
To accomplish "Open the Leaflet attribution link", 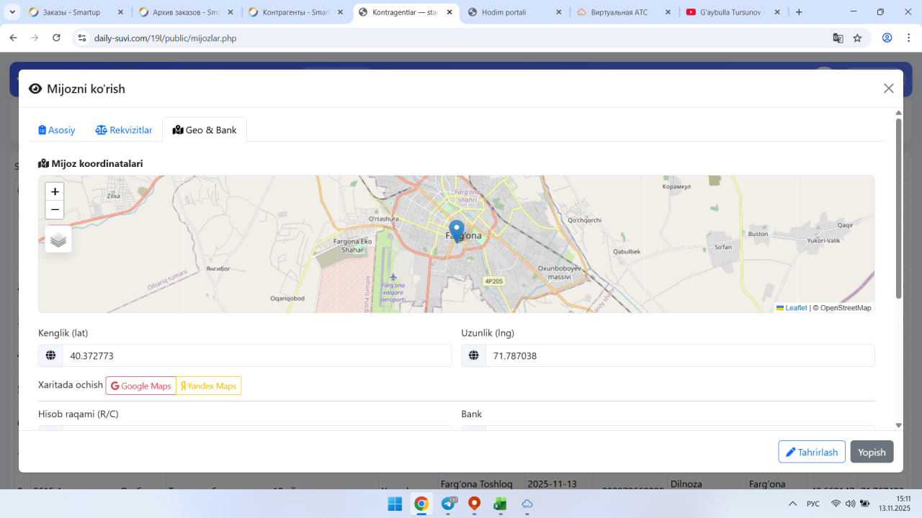I will [x=795, y=308].
